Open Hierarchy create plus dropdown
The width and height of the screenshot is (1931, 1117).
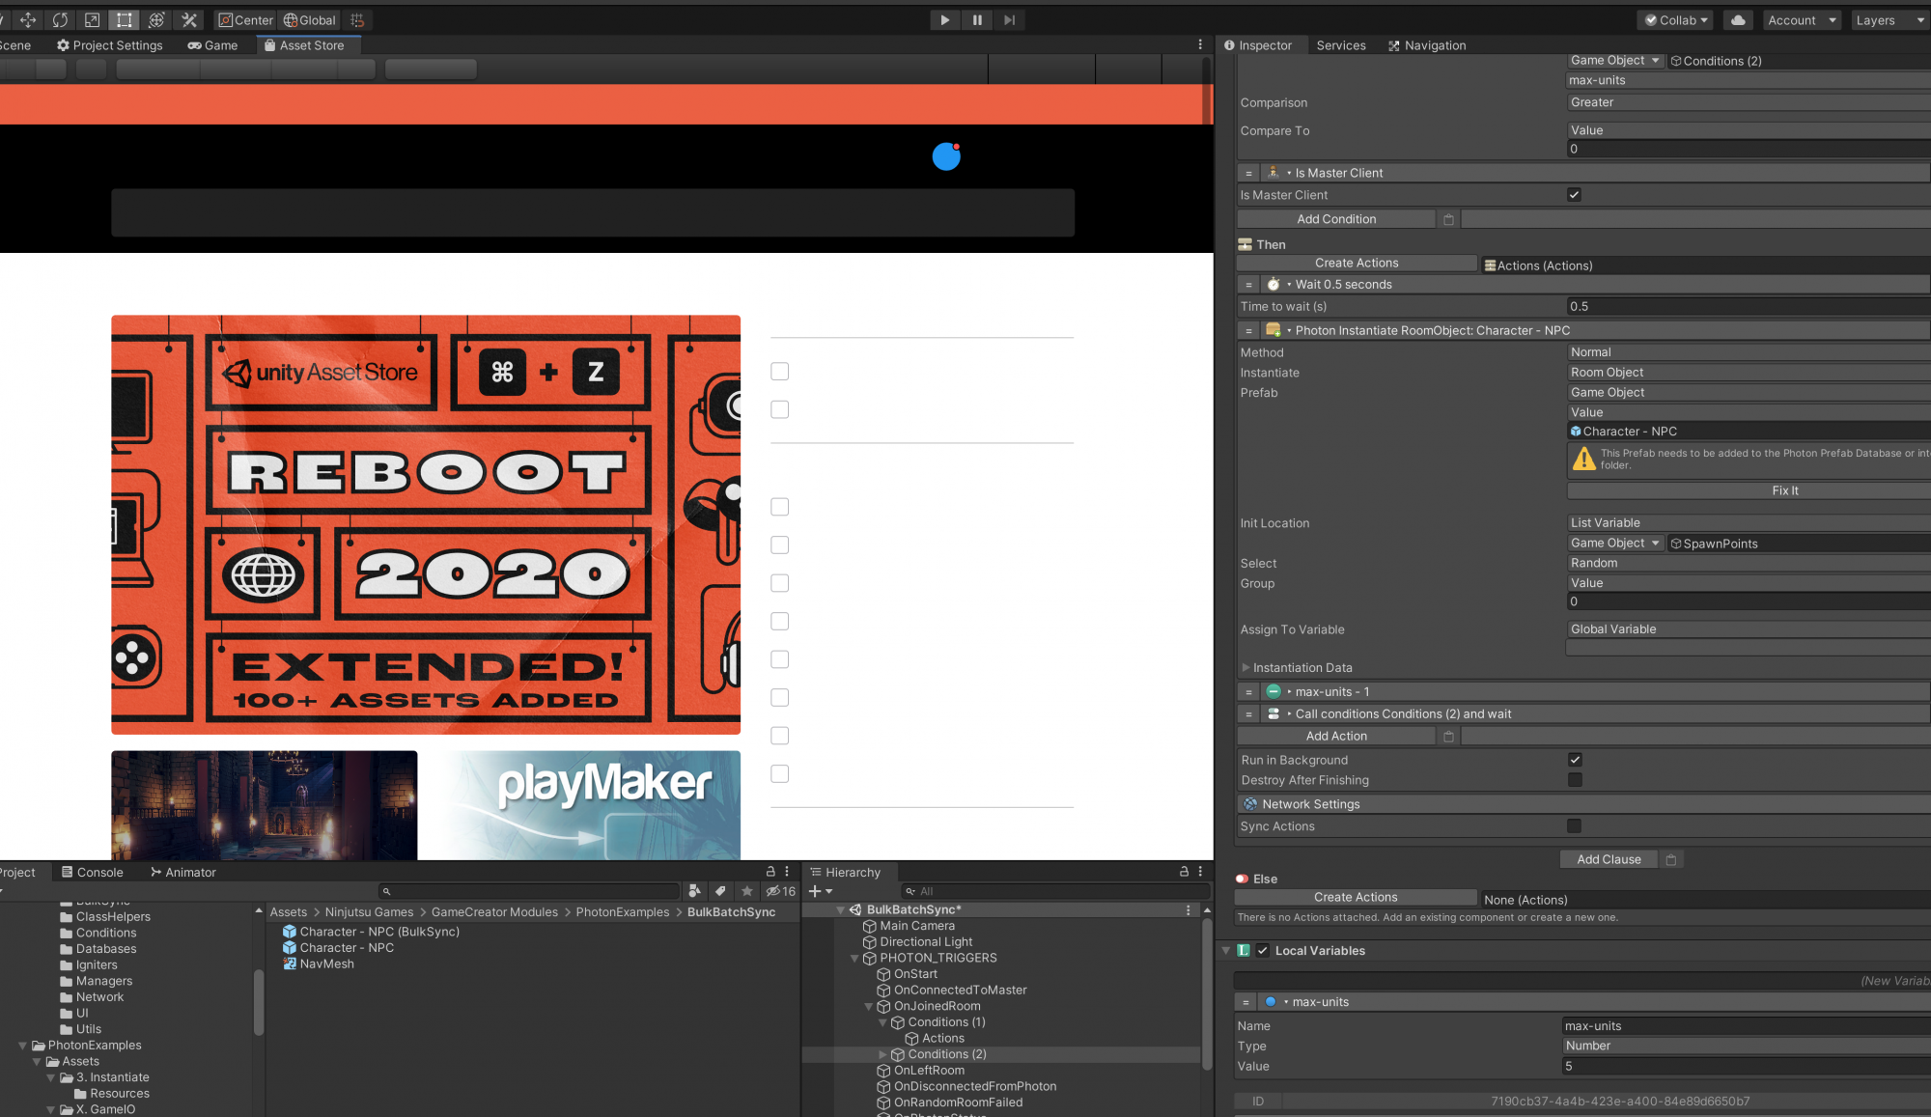[x=820, y=891]
